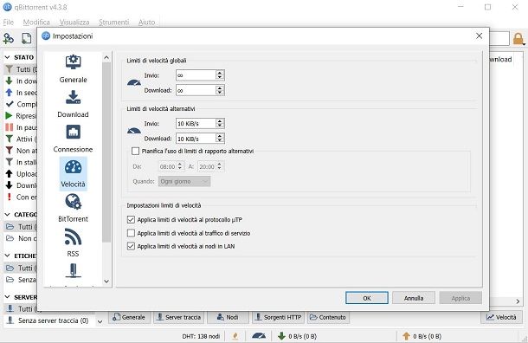Click the lock icon in main window
Screen dimensions: 528x343
coord(518,39)
